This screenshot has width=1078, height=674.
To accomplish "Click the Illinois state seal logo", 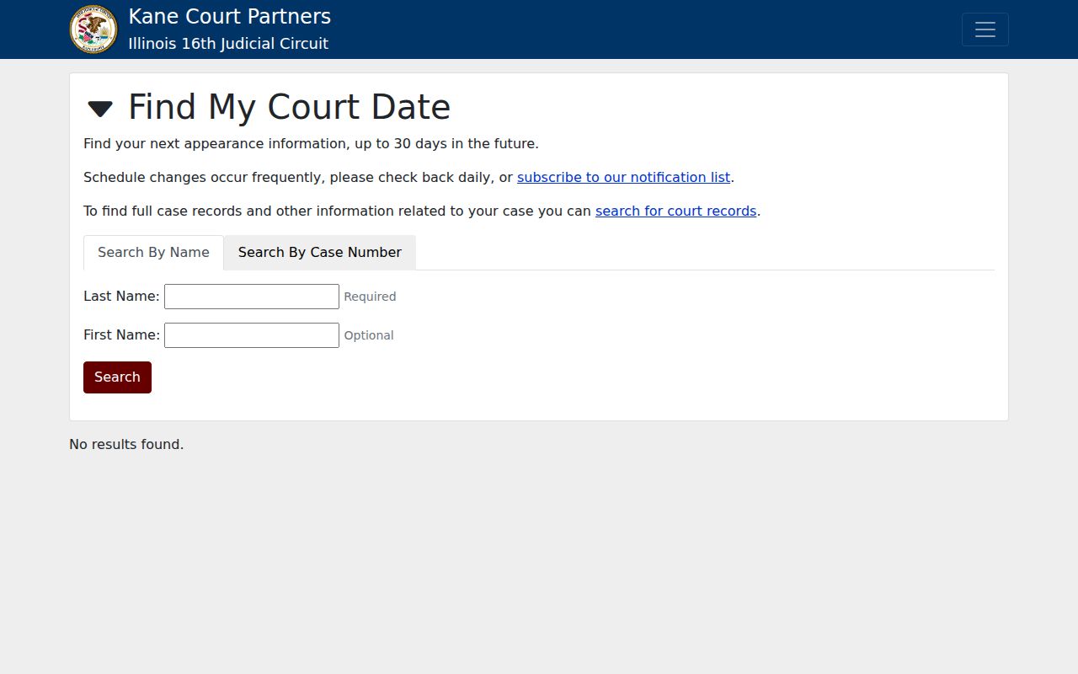I will pyautogui.click(x=93, y=29).
